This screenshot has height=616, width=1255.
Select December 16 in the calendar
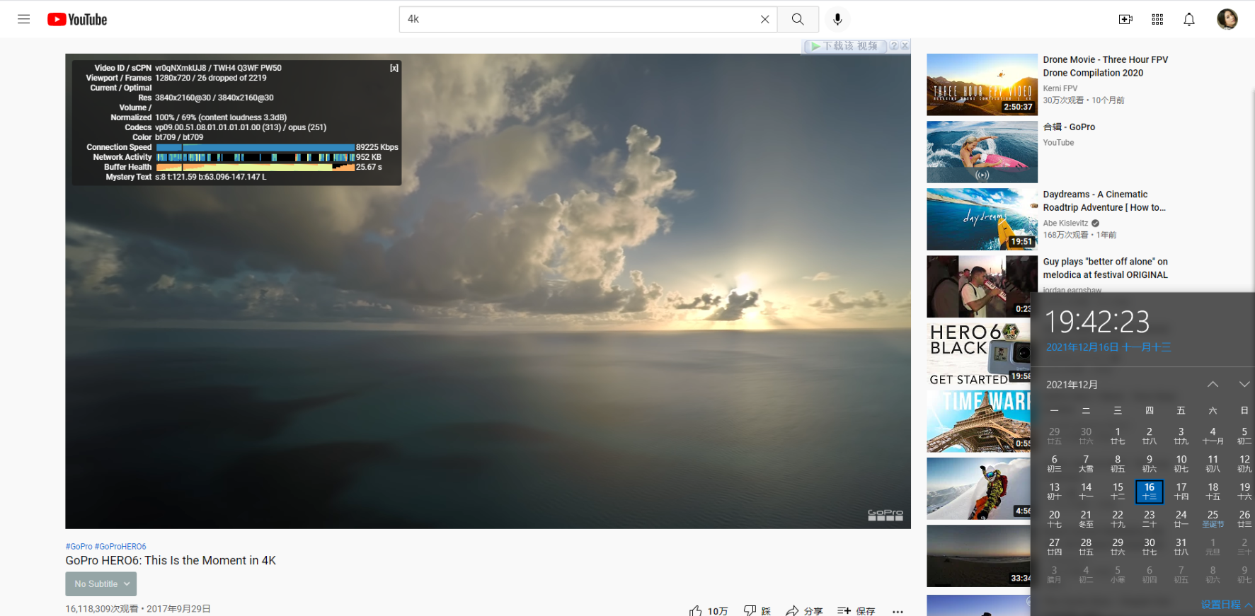point(1150,492)
